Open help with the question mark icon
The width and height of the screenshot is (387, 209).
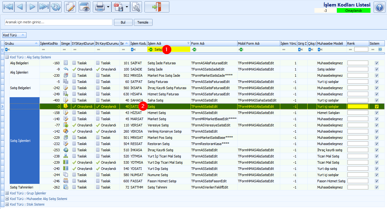click(379, 7)
